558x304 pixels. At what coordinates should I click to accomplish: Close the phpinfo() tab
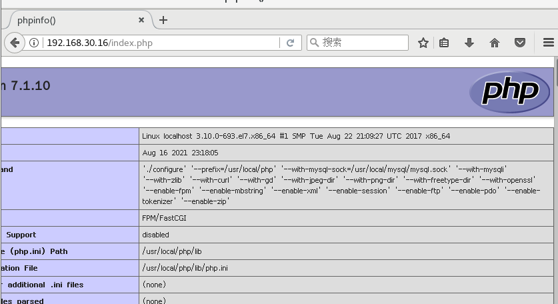click(141, 20)
